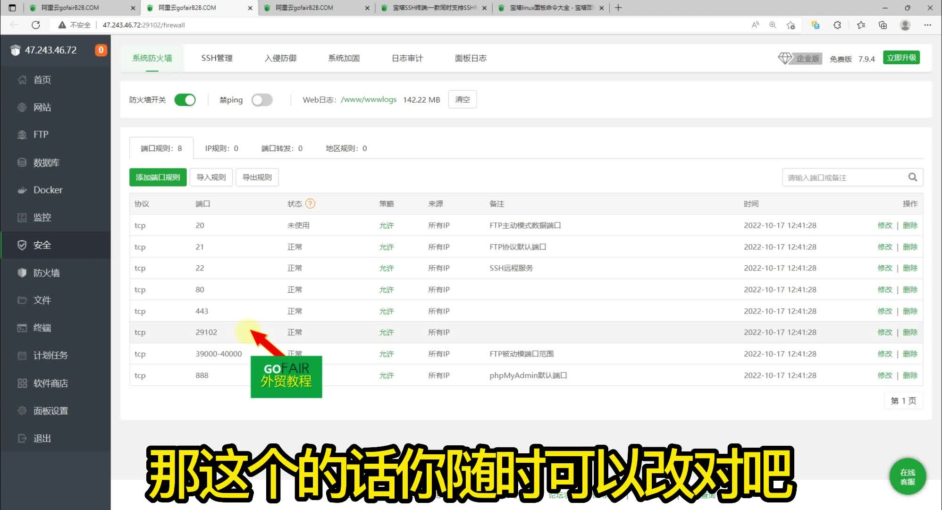Open the browser extensions puzzle icon
This screenshot has height=510, width=942.
[x=837, y=25]
